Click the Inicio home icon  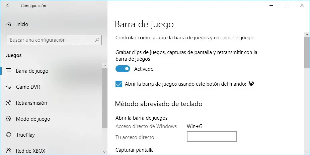pos(9,24)
